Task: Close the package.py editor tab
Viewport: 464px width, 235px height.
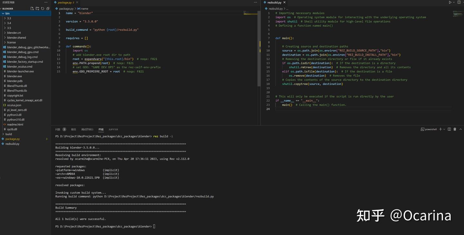Action: click(x=77, y=3)
